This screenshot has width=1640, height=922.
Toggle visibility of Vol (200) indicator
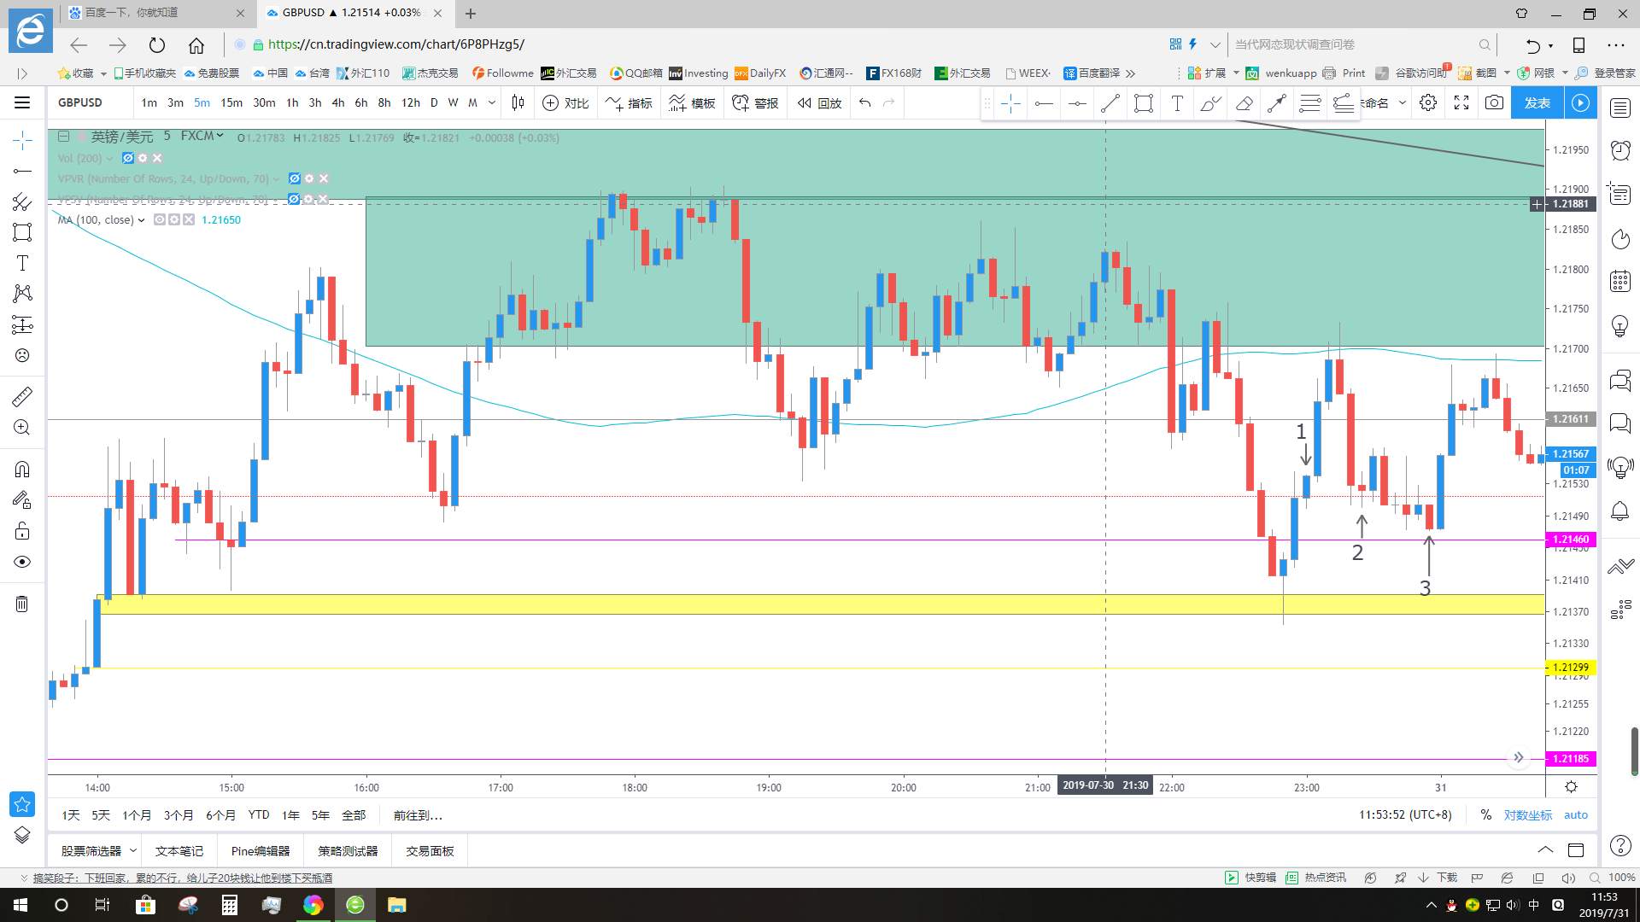[x=128, y=158]
